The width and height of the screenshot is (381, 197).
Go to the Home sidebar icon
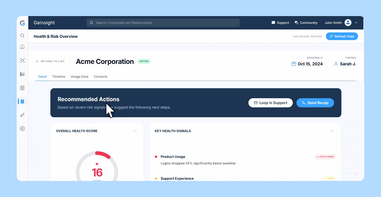pyautogui.click(x=22, y=47)
